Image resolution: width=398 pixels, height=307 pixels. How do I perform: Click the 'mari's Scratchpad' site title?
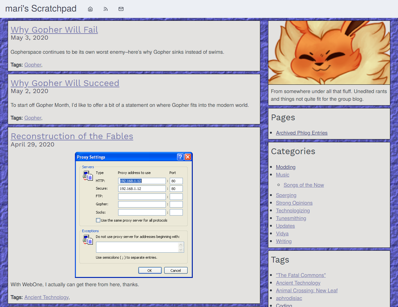point(41,9)
